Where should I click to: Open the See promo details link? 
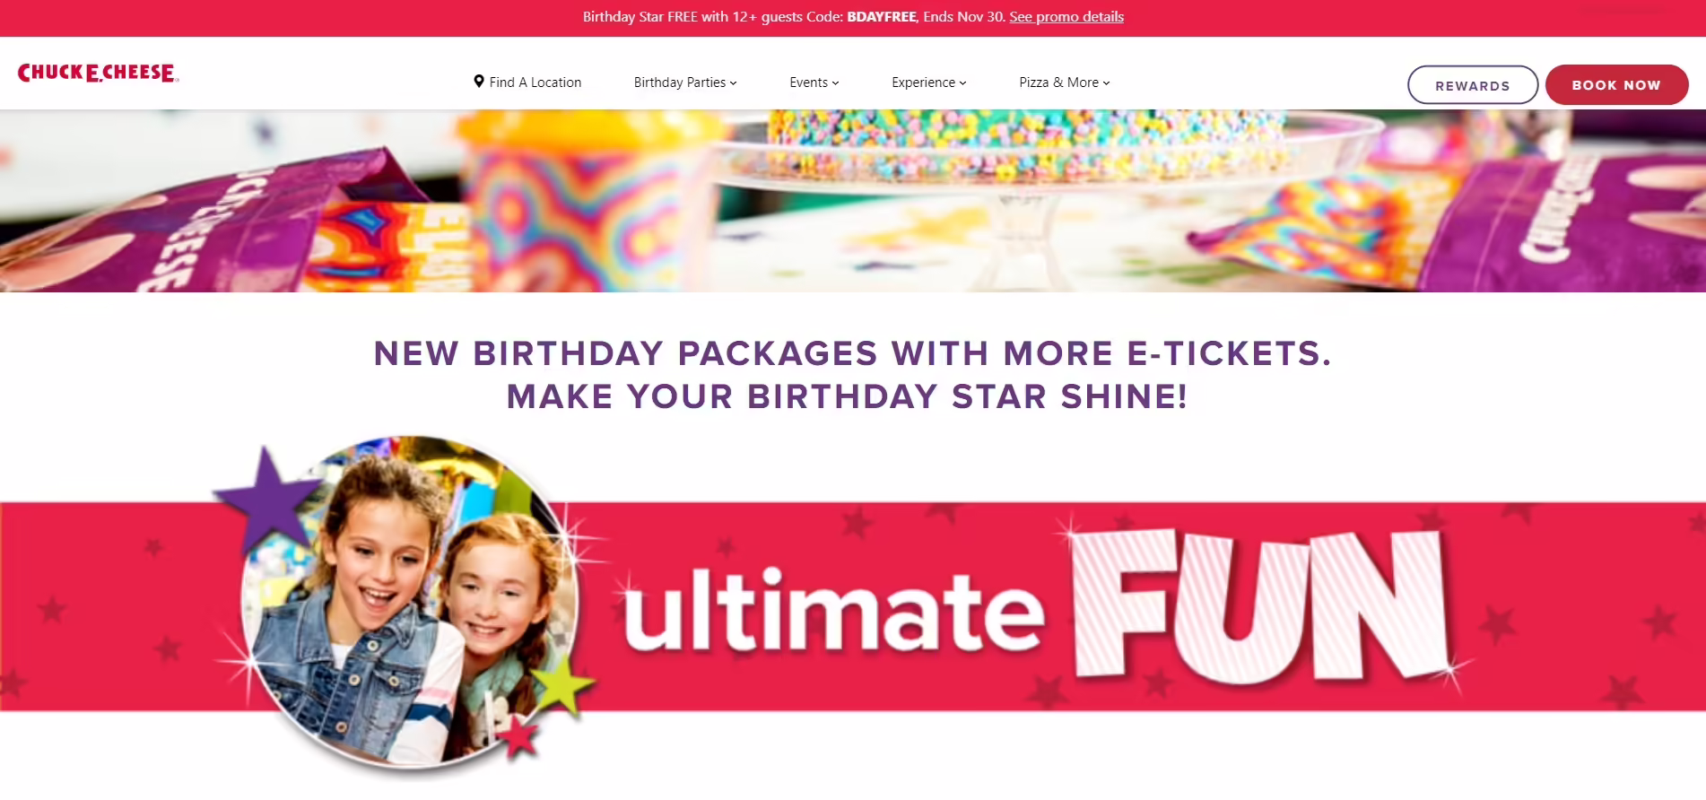pyautogui.click(x=1066, y=17)
